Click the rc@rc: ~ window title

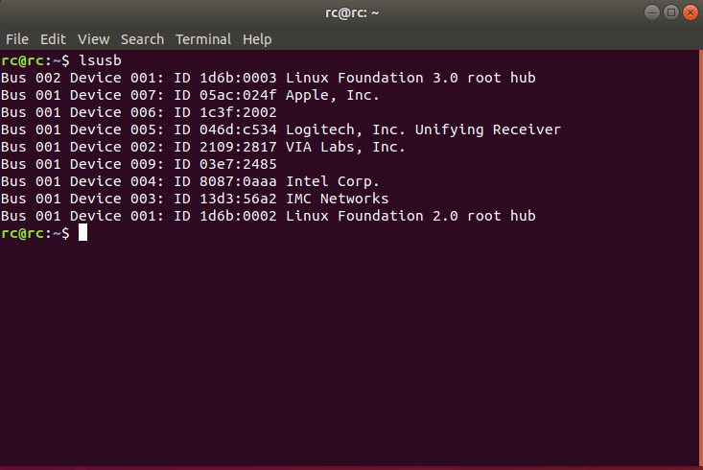(351, 12)
